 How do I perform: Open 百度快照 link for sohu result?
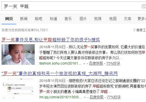[x=96, y=64]
